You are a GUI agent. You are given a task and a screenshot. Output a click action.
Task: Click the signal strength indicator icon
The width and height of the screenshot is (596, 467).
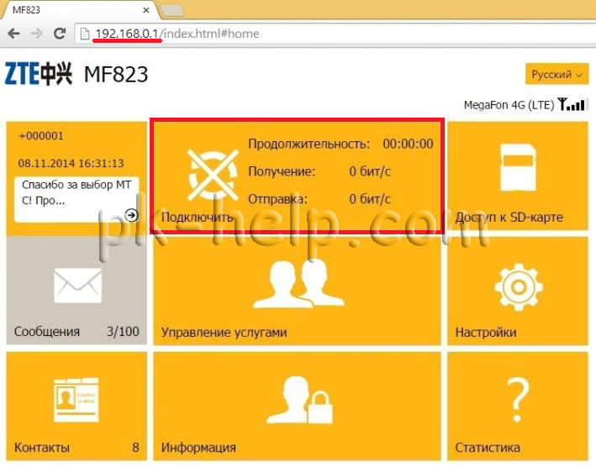(x=573, y=104)
